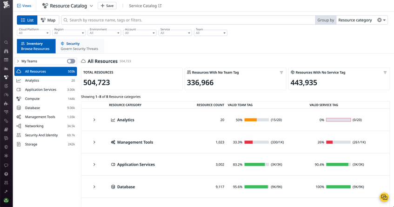Click the cloud icon beside All Resources heading
The height and width of the screenshot is (207, 394).
83,61
